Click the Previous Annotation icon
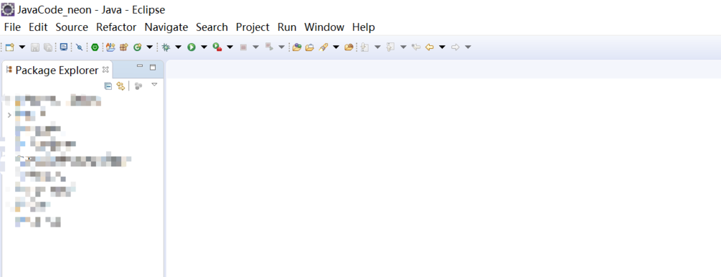 click(x=390, y=47)
